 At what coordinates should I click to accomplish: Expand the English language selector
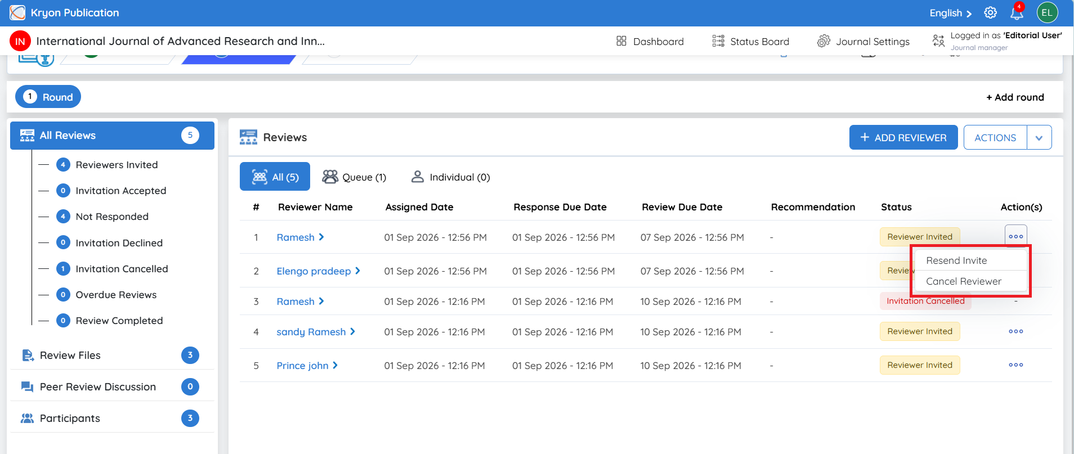[x=950, y=13]
